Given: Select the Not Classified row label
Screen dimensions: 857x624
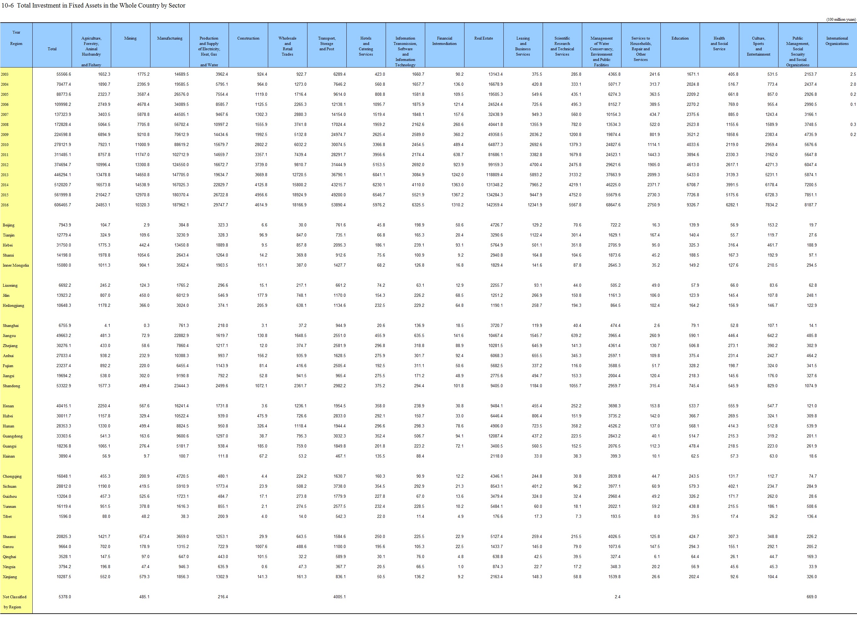Looking at the screenshot, I should click(14, 597).
